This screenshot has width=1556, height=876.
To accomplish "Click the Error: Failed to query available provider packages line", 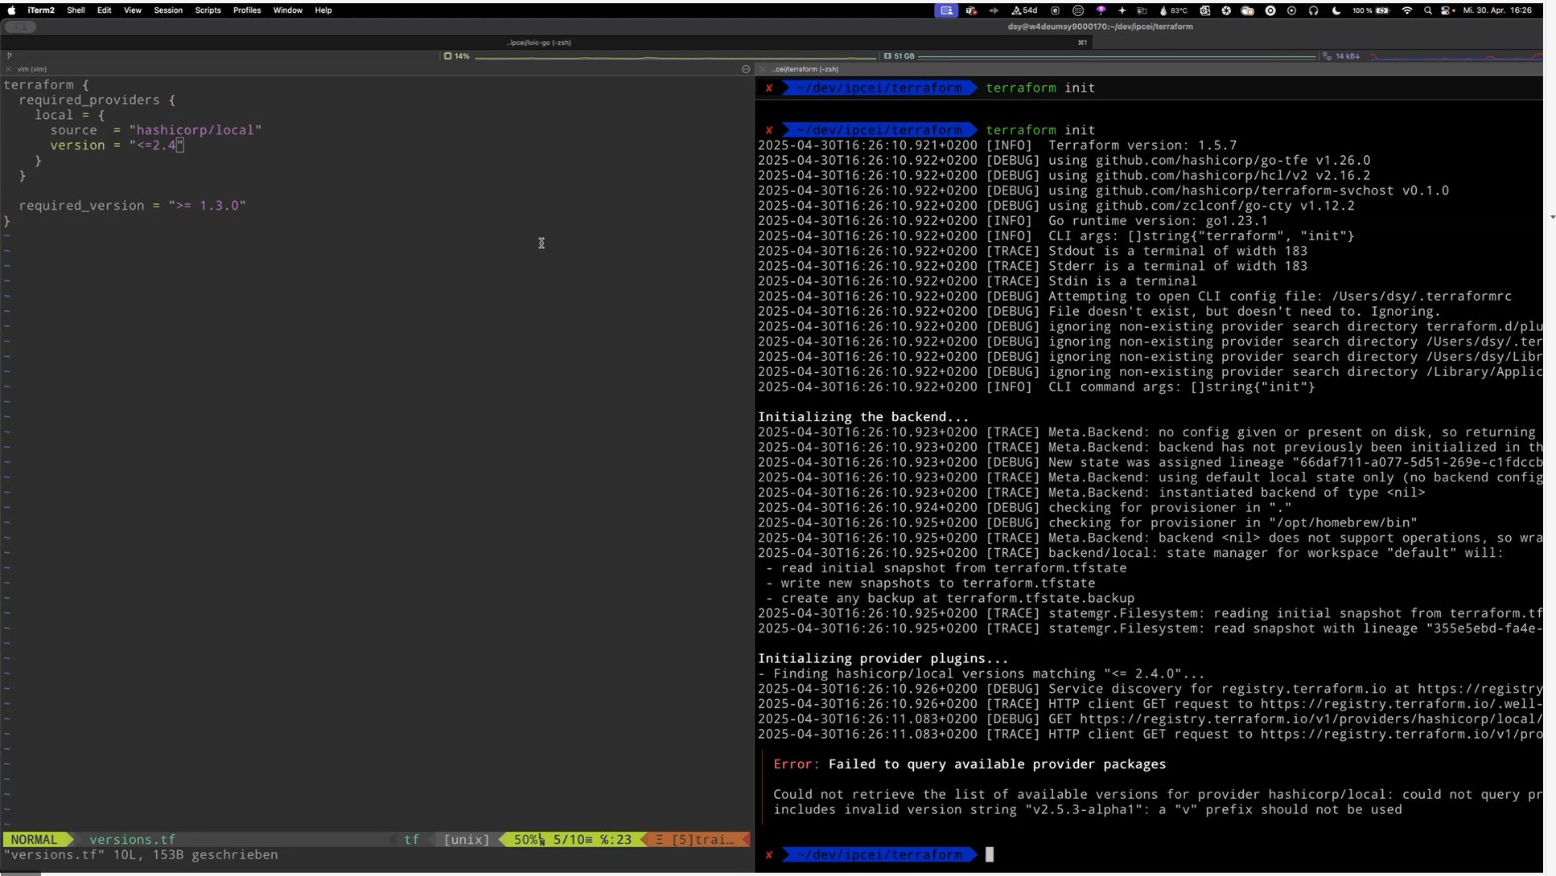I will [969, 764].
